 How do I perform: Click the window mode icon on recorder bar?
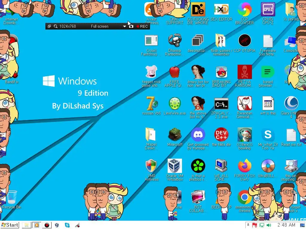point(49,26)
